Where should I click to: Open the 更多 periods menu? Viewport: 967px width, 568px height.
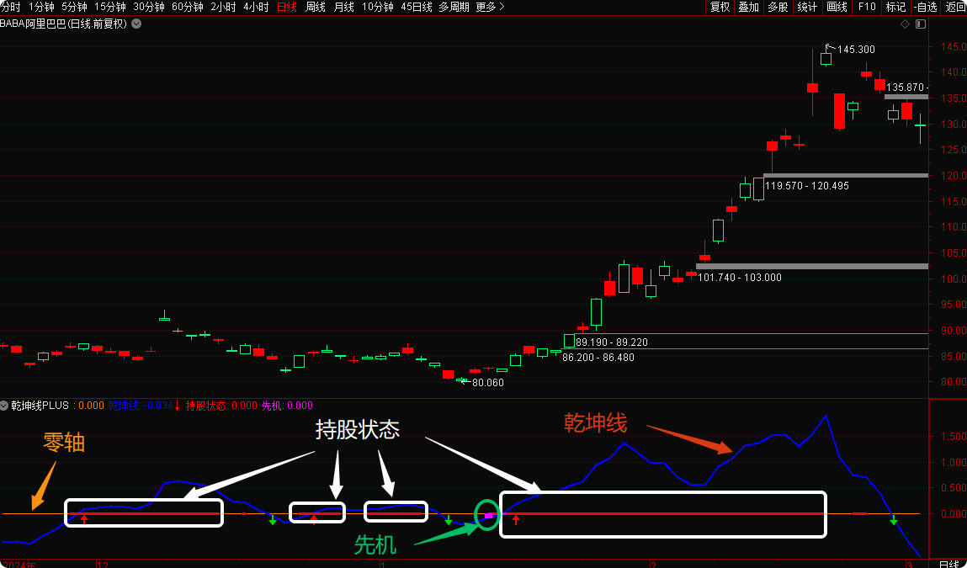pos(491,7)
